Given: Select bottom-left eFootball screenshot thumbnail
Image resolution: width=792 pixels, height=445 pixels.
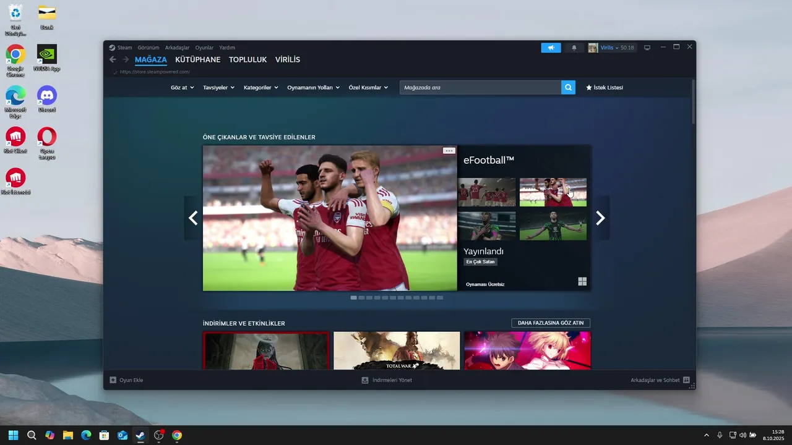Looking at the screenshot, I should click(x=486, y=226).
